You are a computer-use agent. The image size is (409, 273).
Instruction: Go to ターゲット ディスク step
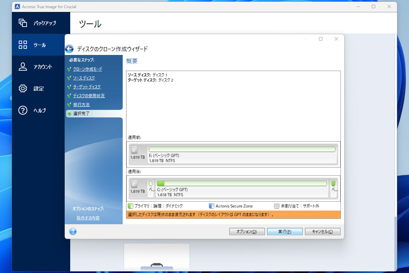click(x=87, y=87)
